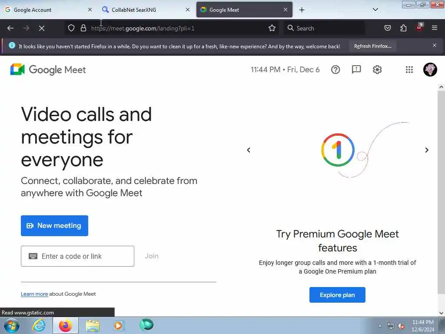445x334 pixels.
Task: Close the CollabNet SearXNG tab
Action: click(188, 10)
